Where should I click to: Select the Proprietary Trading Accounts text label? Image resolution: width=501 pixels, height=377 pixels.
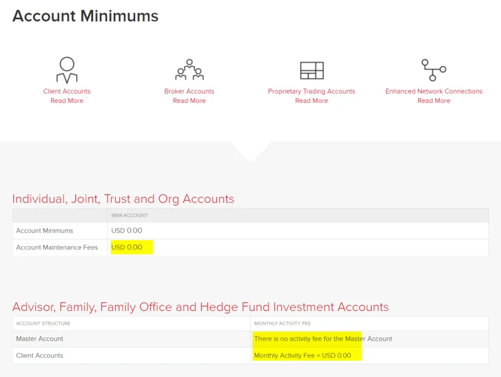311,91
